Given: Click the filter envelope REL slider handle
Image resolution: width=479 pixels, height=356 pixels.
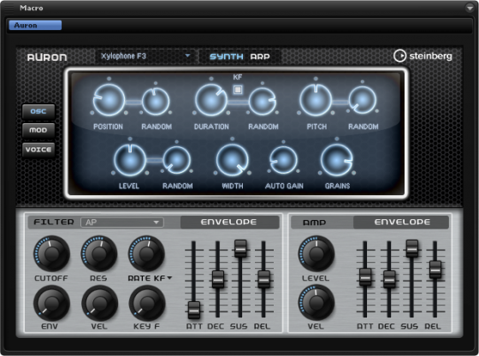Looking at the screenshot, I should click(263, 279).
